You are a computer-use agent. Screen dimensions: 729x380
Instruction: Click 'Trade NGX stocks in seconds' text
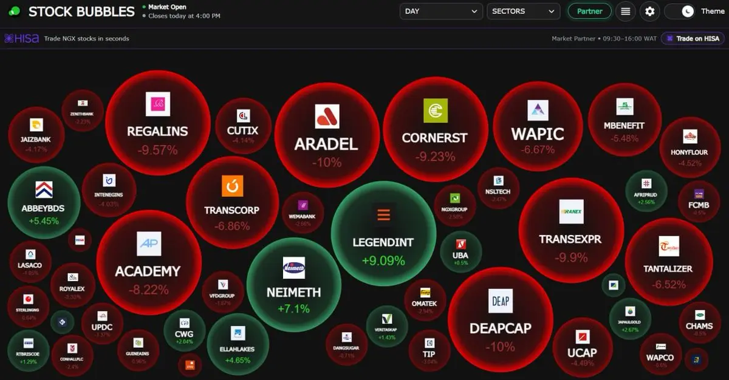pos(87,38)
